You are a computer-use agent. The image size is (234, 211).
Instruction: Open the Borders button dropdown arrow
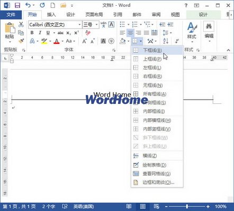pos(141,41)
